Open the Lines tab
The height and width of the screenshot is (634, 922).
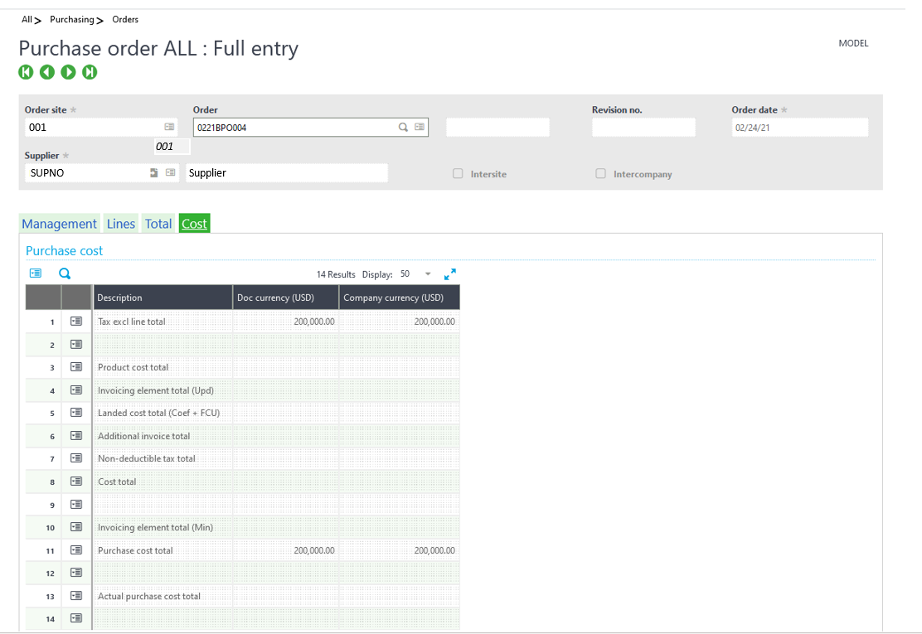(121, 224)
